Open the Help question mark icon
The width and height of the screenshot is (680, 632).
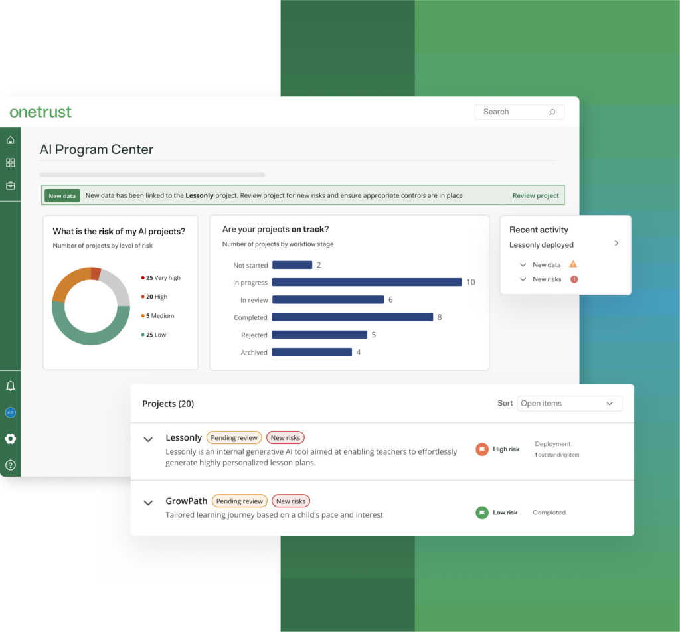[x=10, y=465]
